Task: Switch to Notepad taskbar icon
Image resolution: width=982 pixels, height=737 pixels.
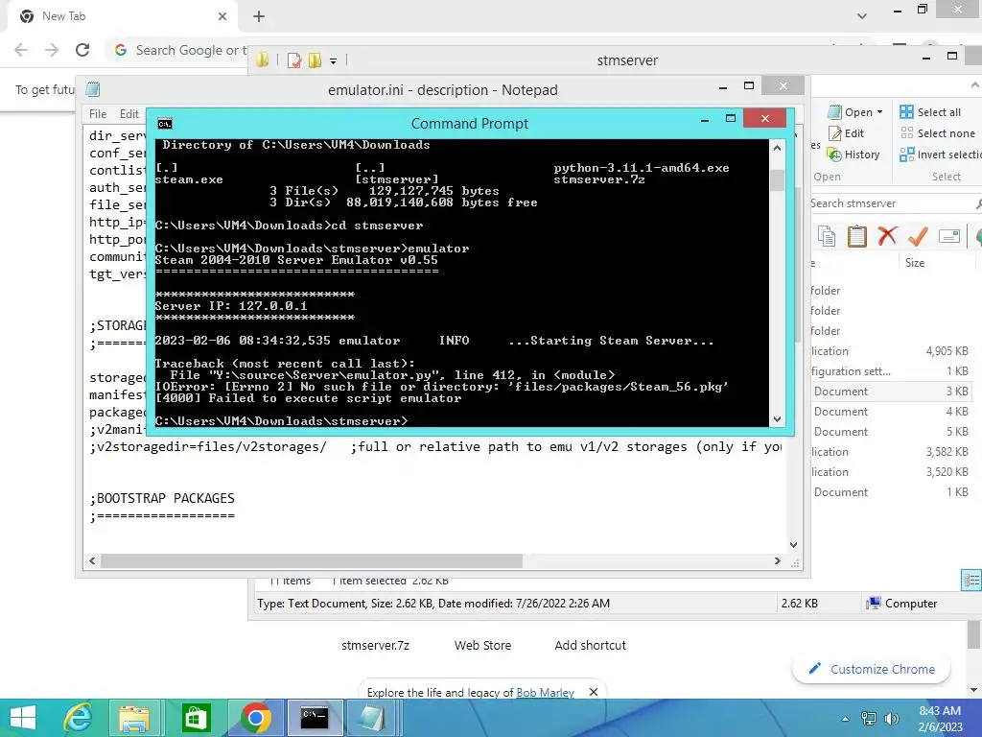Action: tap(372, 718)
